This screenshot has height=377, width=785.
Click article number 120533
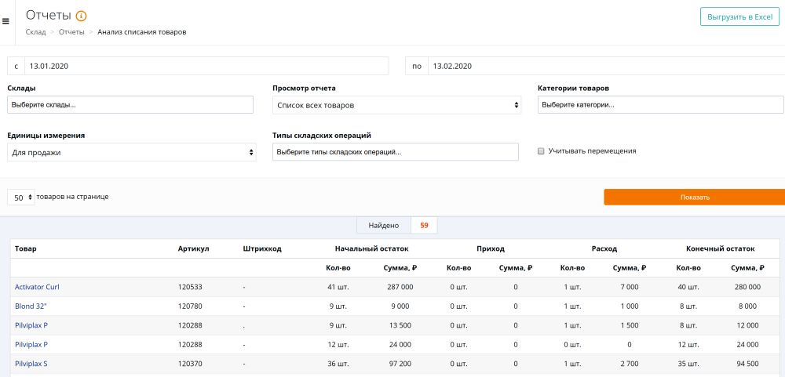click(190, 287)
